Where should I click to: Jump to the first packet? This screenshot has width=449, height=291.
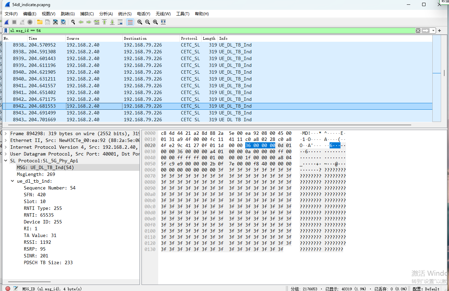(104, 22)
